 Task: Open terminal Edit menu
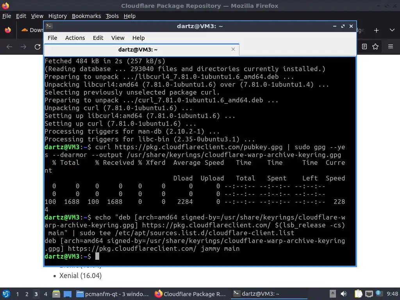(98, 38)
